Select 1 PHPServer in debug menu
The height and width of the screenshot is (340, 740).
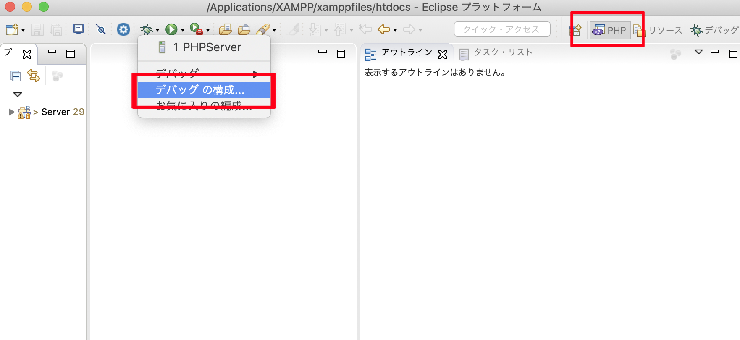pos(204,47)
